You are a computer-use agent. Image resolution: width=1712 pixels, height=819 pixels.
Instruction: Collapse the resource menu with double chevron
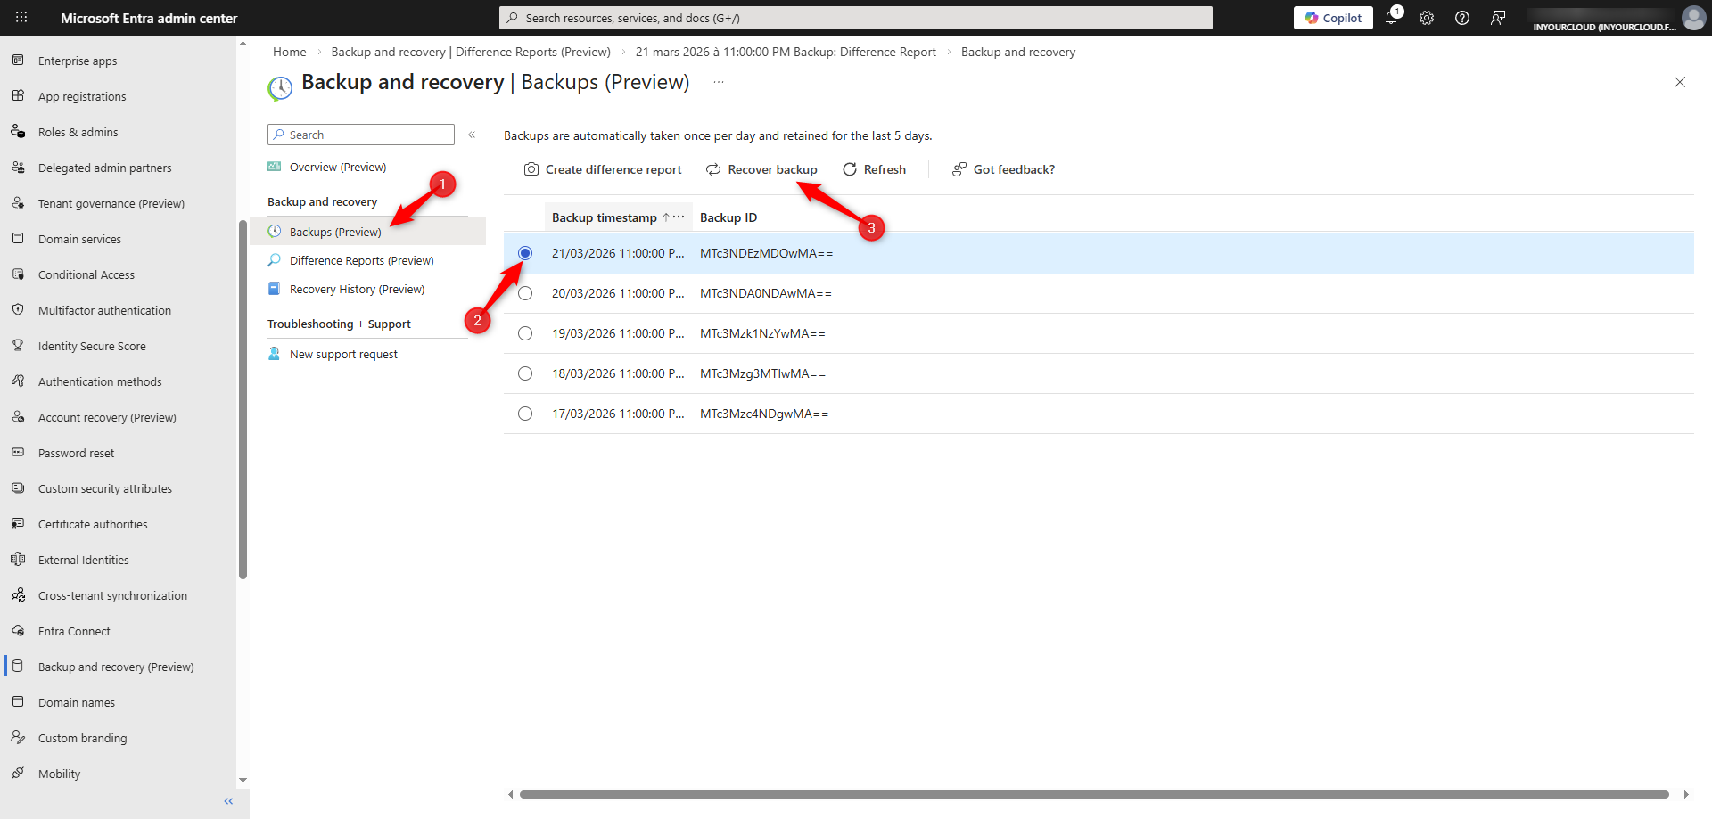pos(472,135)
